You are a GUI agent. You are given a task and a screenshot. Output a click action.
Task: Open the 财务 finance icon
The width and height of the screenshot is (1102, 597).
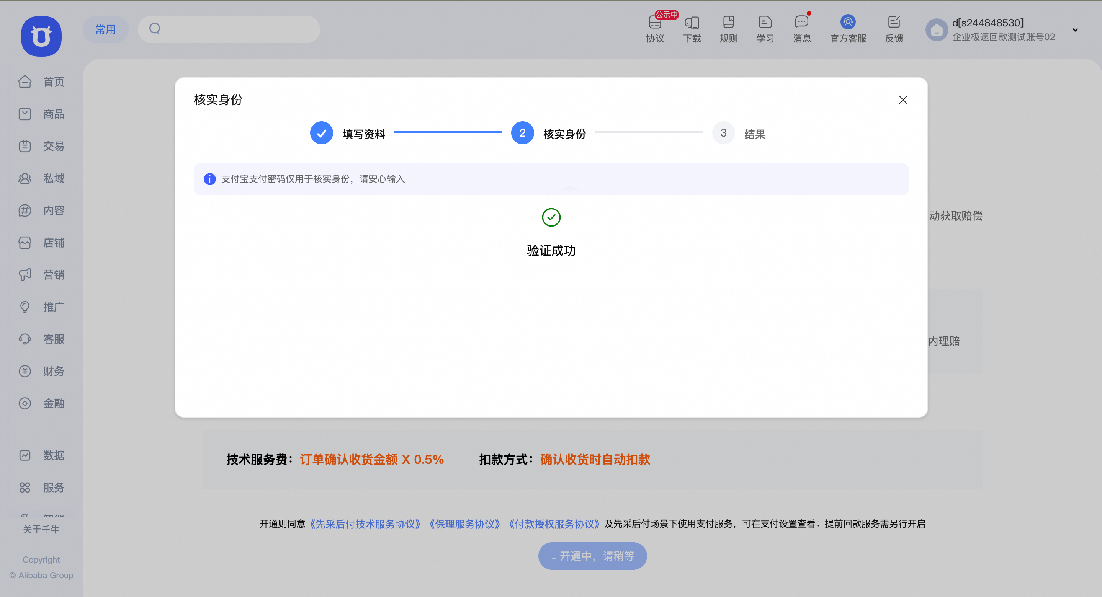click(25, 371)
